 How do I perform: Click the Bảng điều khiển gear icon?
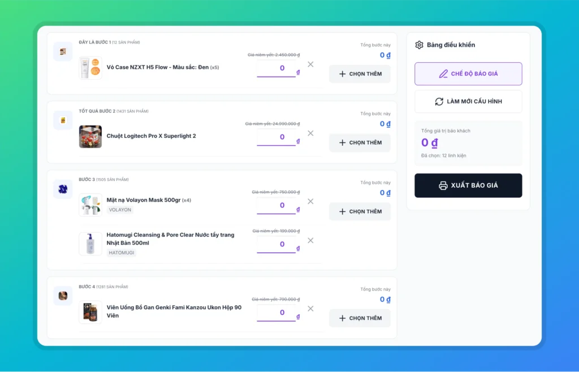pos(419,45)
